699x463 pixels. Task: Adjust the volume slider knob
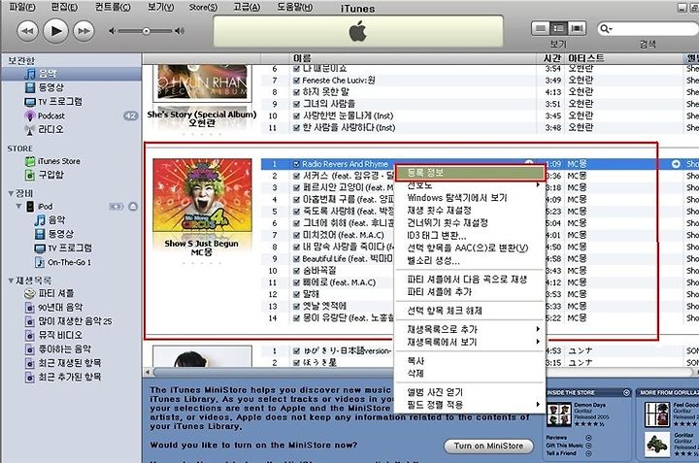pos(147,31)
